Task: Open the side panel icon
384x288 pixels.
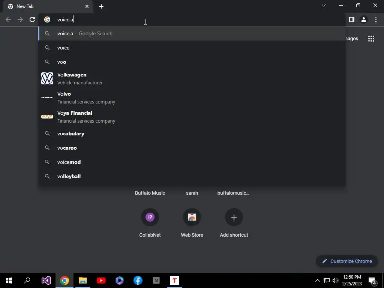Action: 352,19
